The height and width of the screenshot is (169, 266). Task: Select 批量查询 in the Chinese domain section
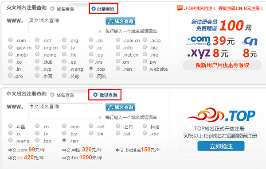click(x=95, y=95)
